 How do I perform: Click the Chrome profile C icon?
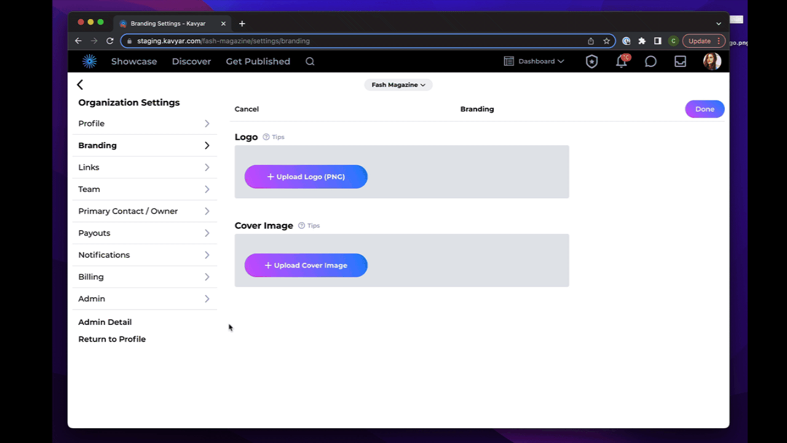point(673,41)
